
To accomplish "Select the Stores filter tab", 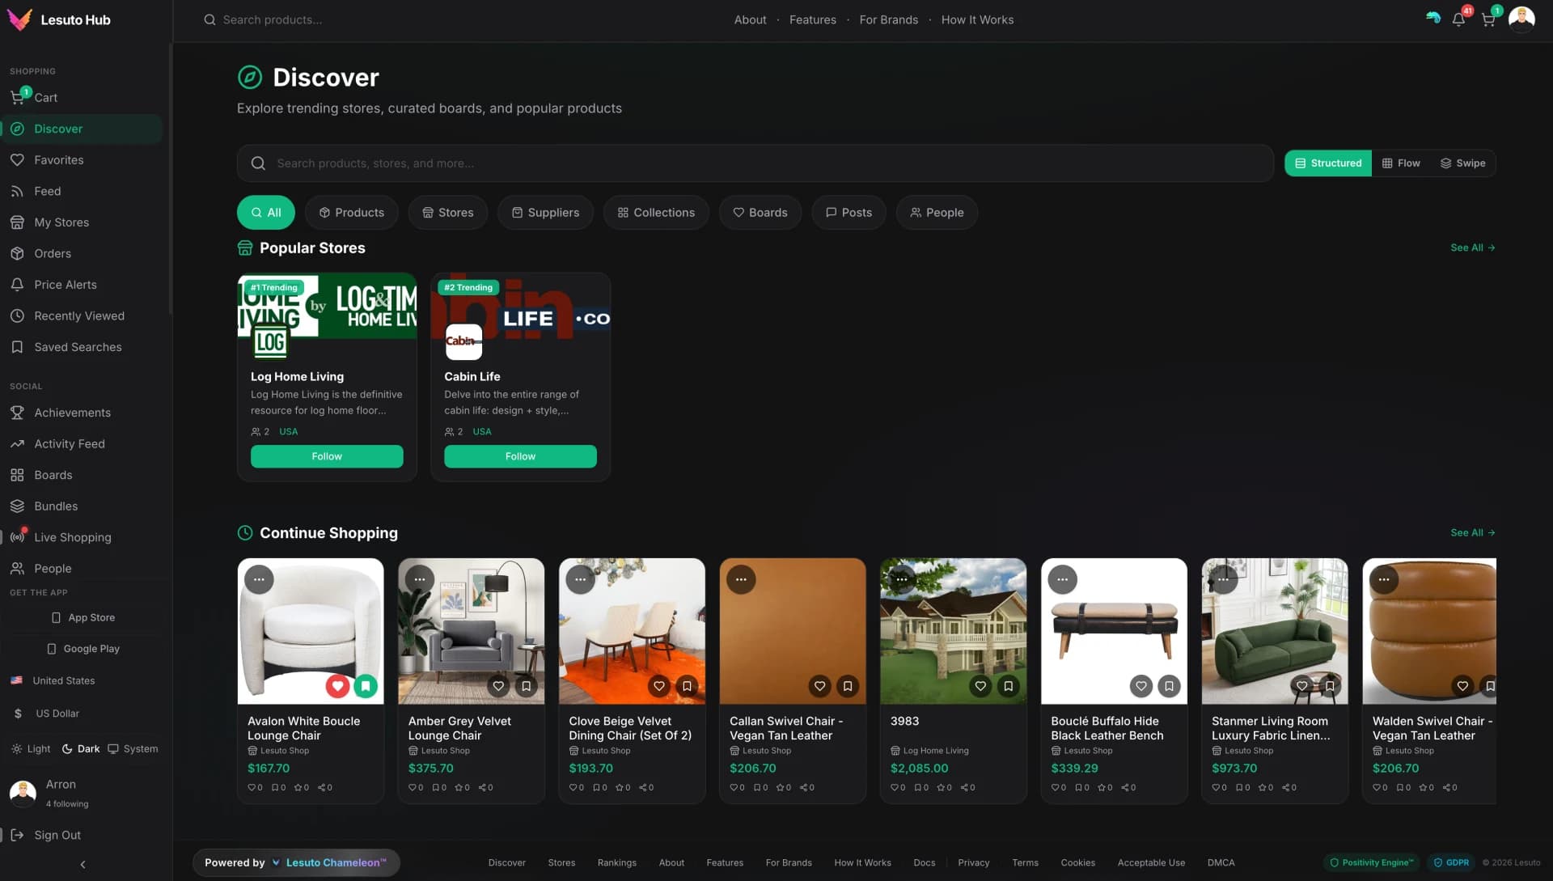I will click(447, 213).
